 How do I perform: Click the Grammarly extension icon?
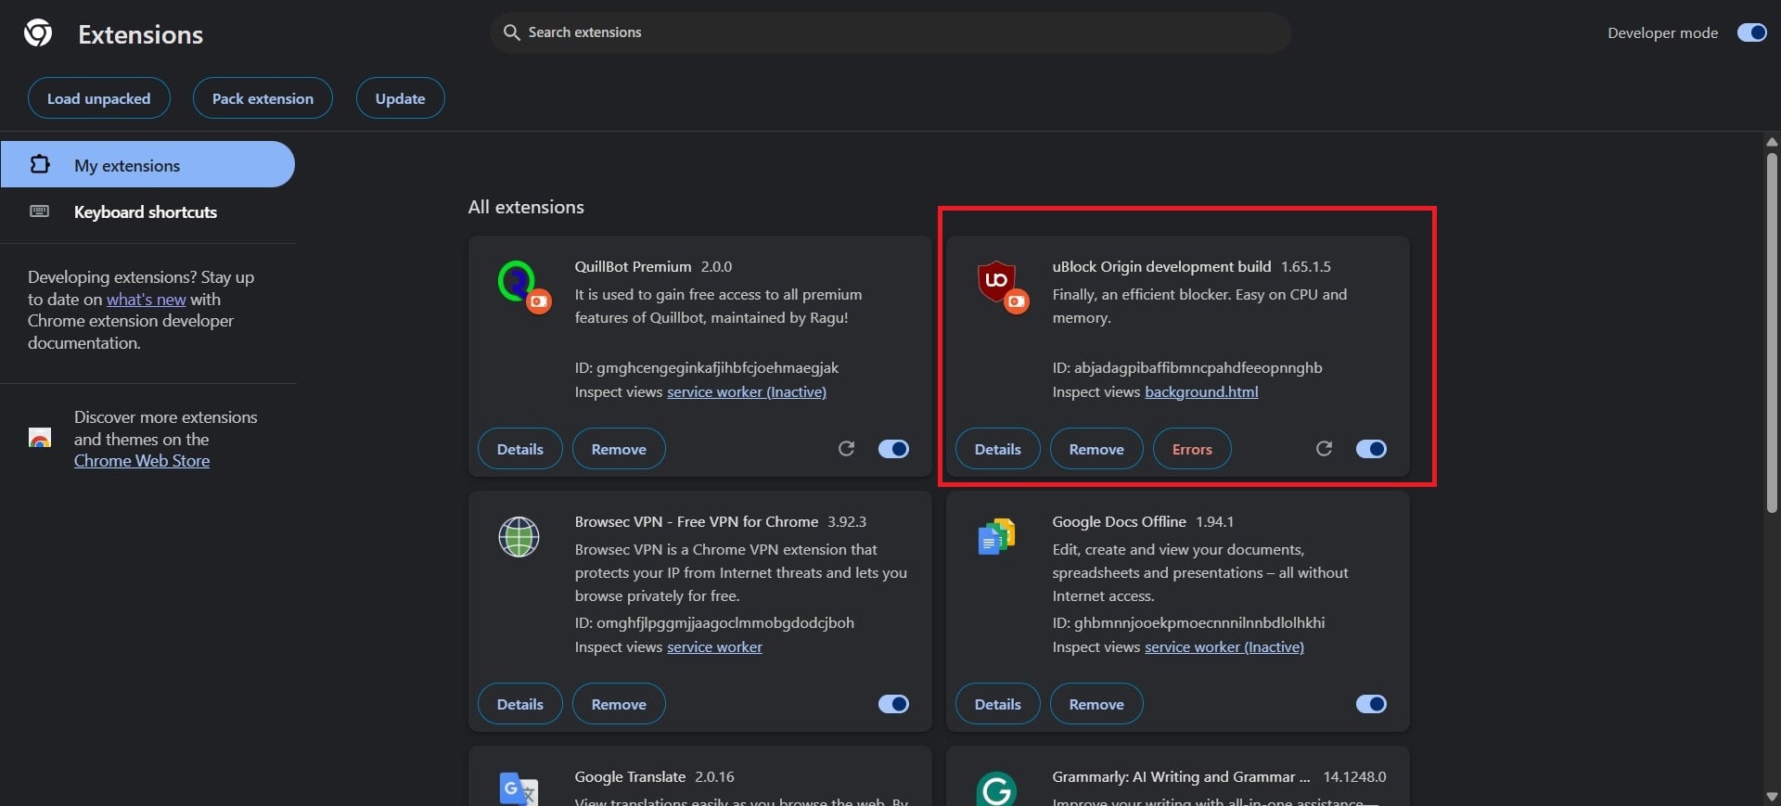[x=996, y=789]
